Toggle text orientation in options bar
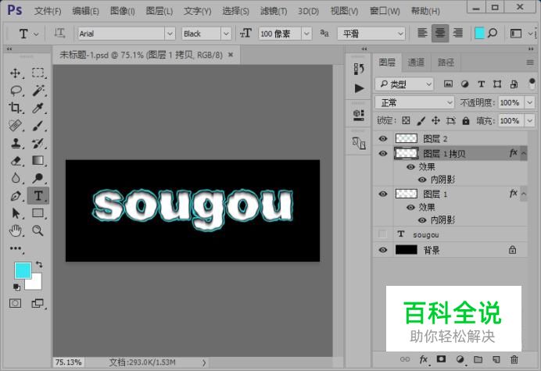541x371 pixels. (x=59, y=34)
